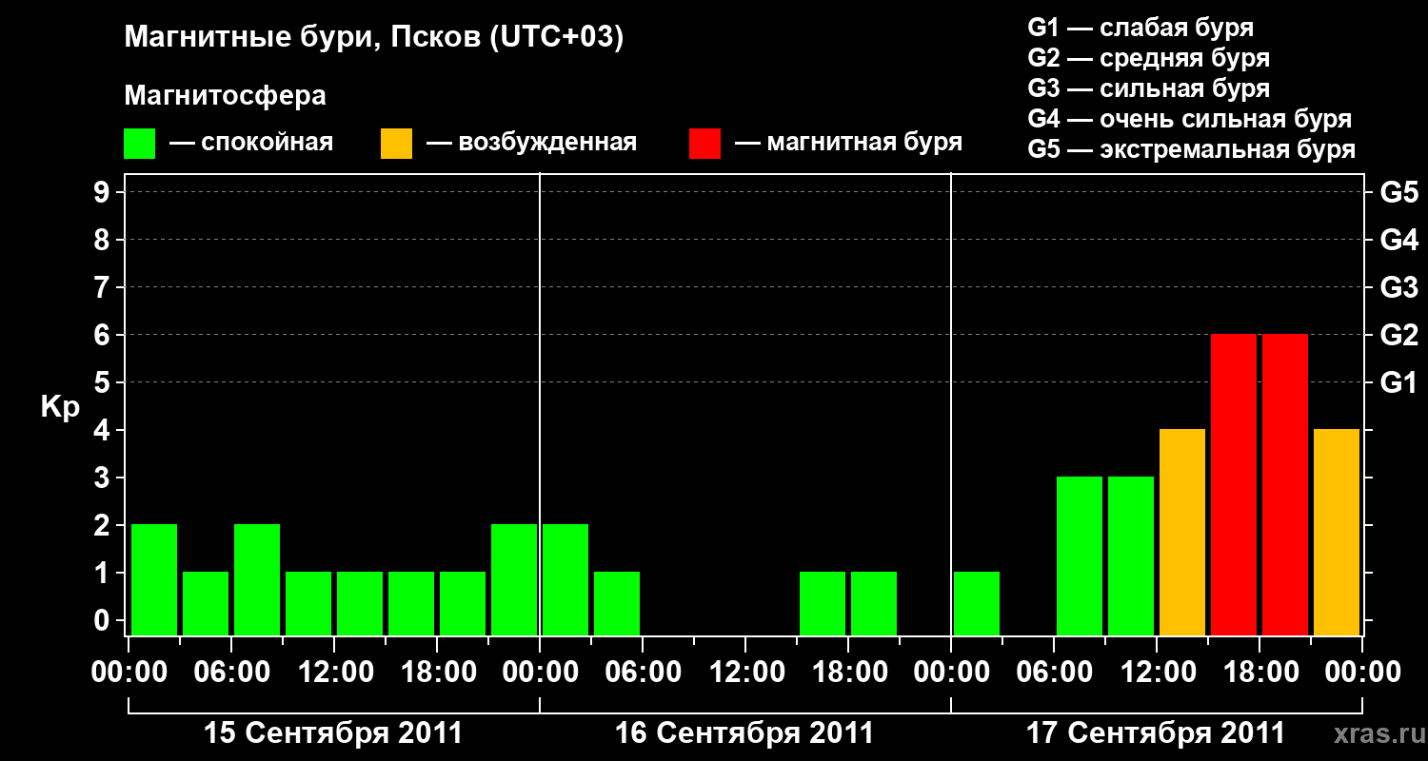The width and height of the screenshot is (1428, 761).
Task: Select green Kp 1 bar at 00:00–03:00 17 September
Action: coord(977,603)
